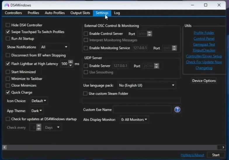Enable UDP Server checkbox
The height and width of the screenshot is (160, 229).
click(x=86, y=66)
